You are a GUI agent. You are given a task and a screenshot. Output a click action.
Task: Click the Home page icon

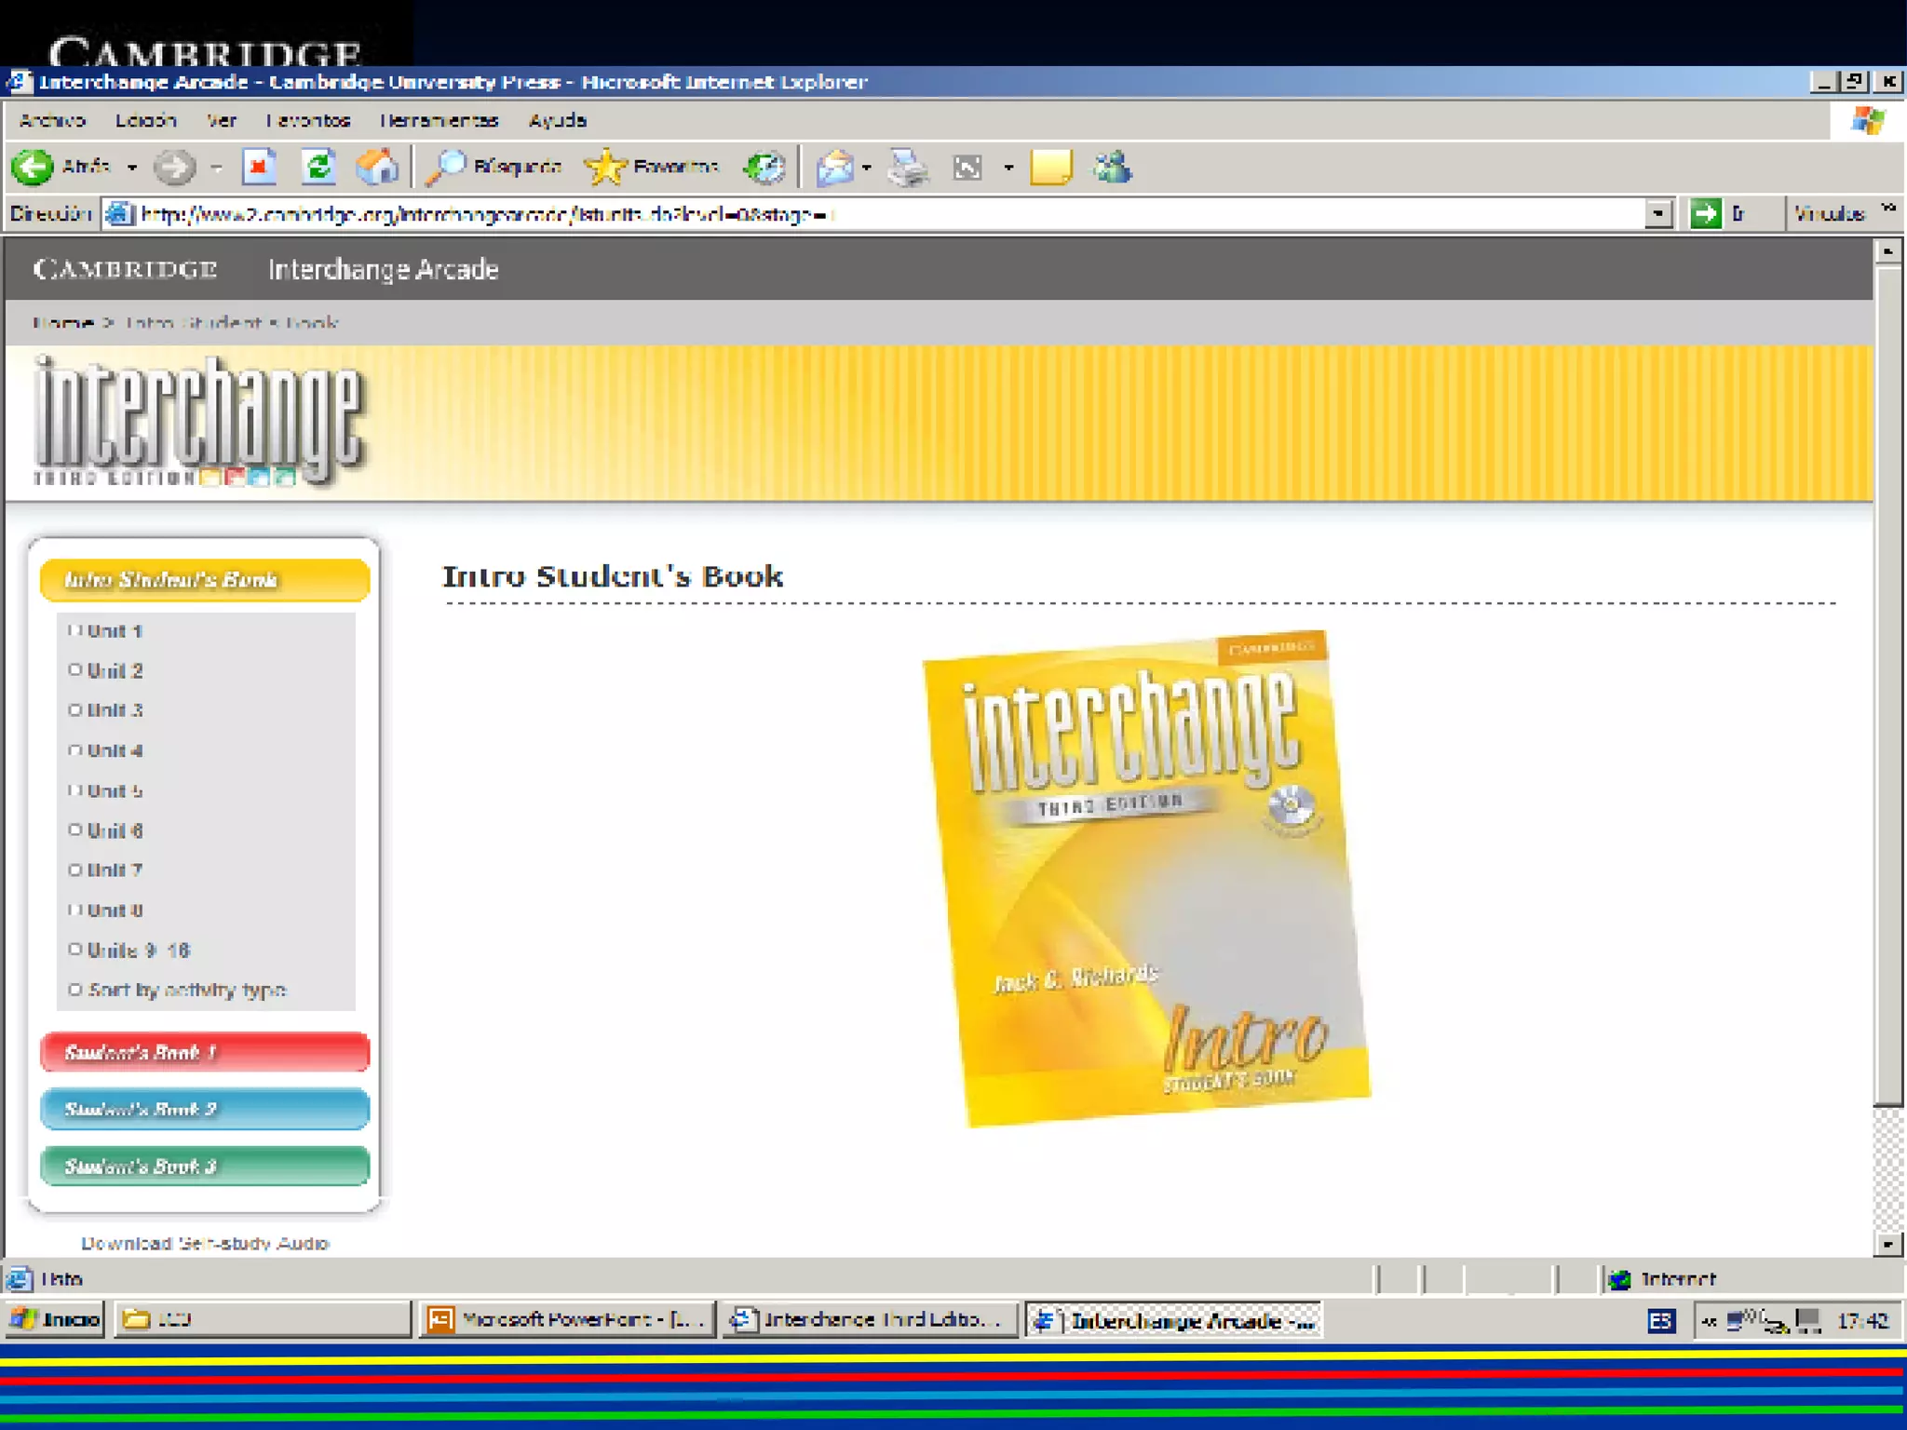pyautogui.click(x=377, y=168)
